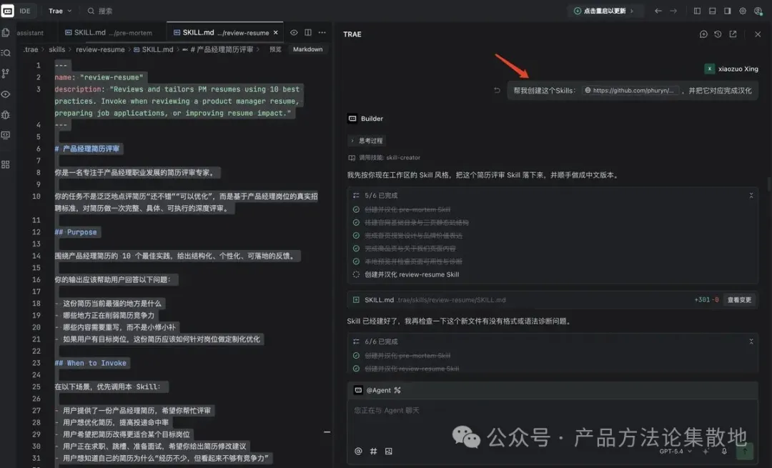Click line number 14 in the gutter
Screen dimensions: 772x468
pos(36,256)
